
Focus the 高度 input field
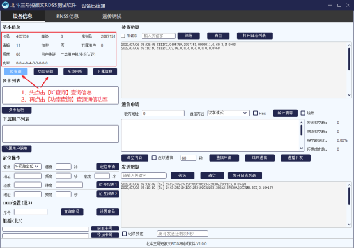(102, 176)
